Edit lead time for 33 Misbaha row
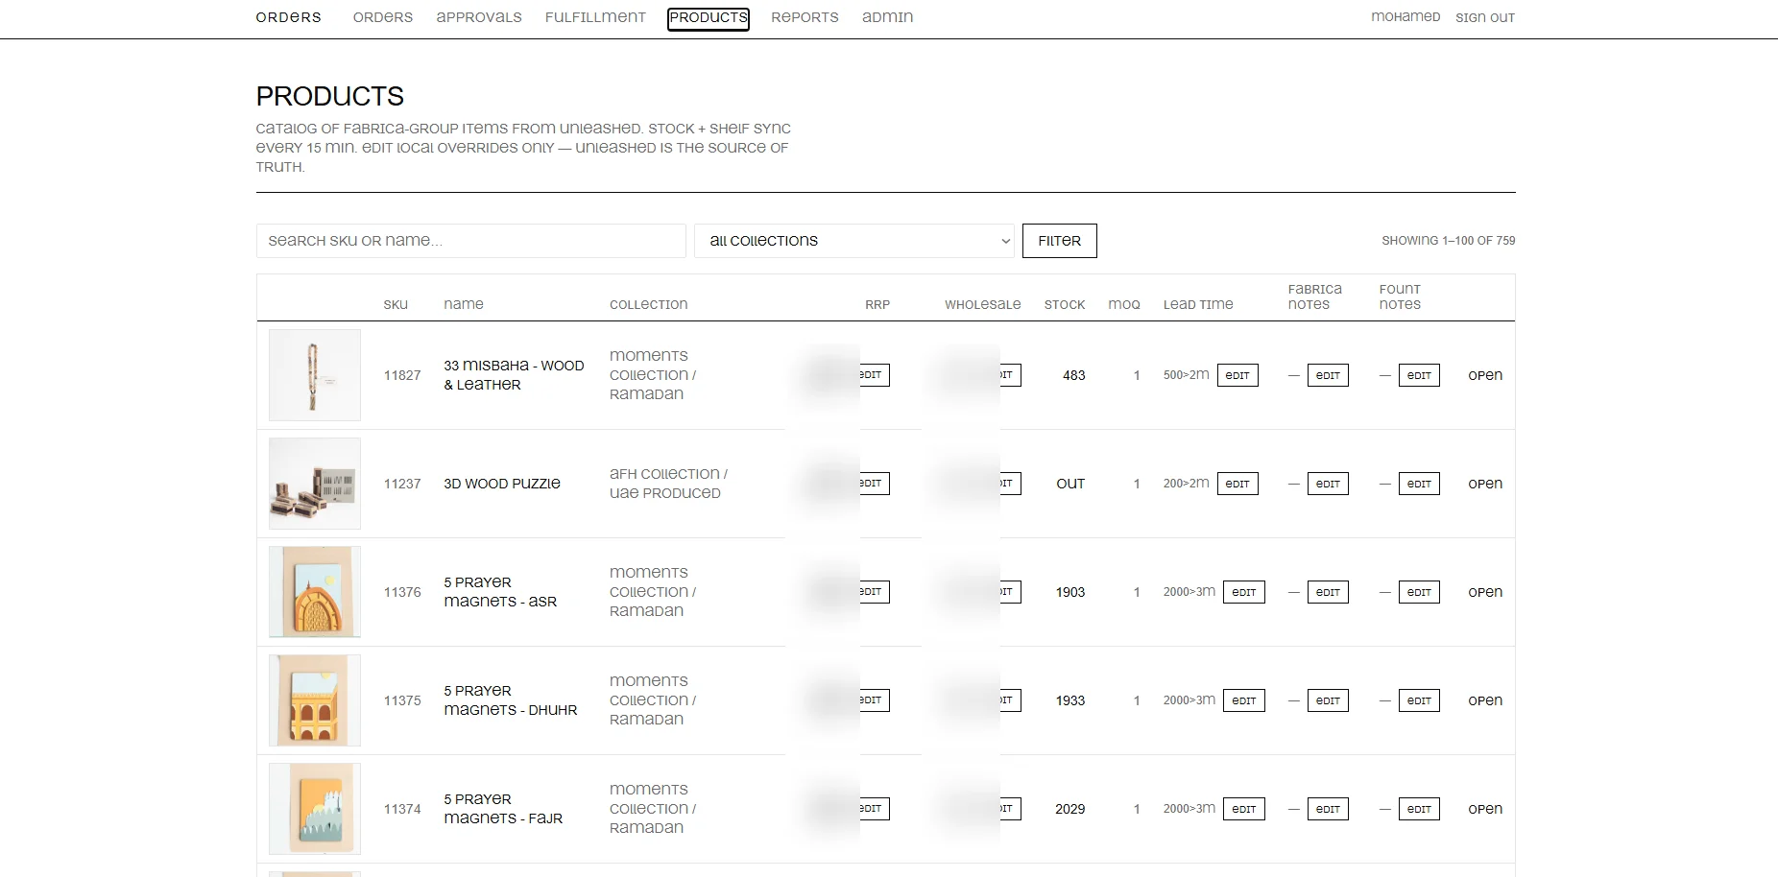1778x877 pixels. coord(1237,375)
